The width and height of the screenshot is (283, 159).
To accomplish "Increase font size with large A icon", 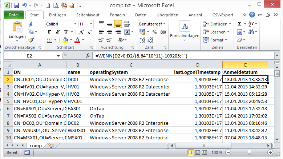I will (81, 32).
